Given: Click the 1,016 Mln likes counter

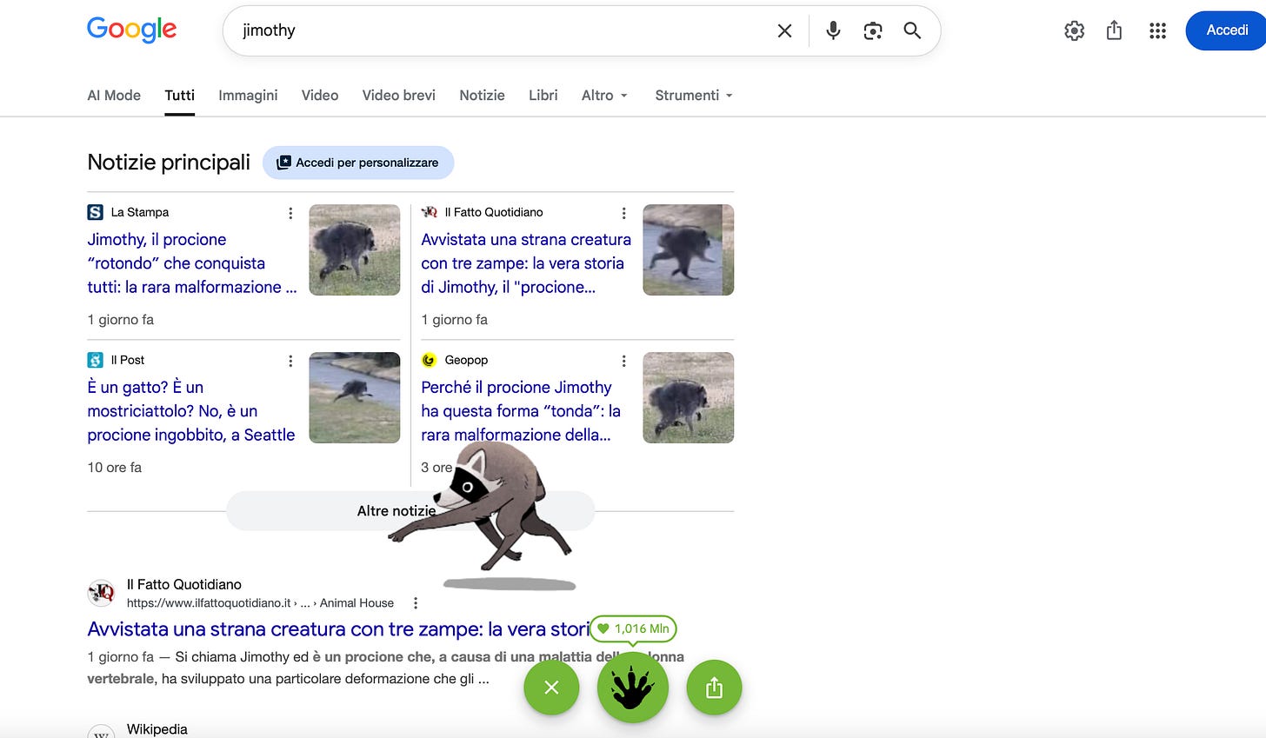Looking at the screenshot, I should tap(633, 628).
